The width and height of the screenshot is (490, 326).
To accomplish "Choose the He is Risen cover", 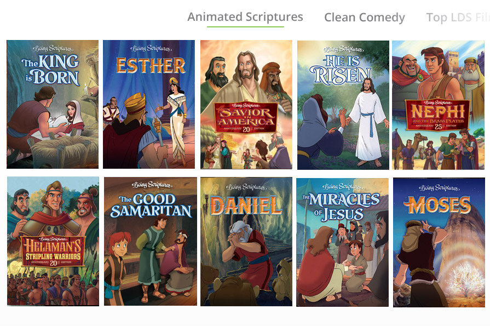I will pyautogui.click(x=343, y=105).
